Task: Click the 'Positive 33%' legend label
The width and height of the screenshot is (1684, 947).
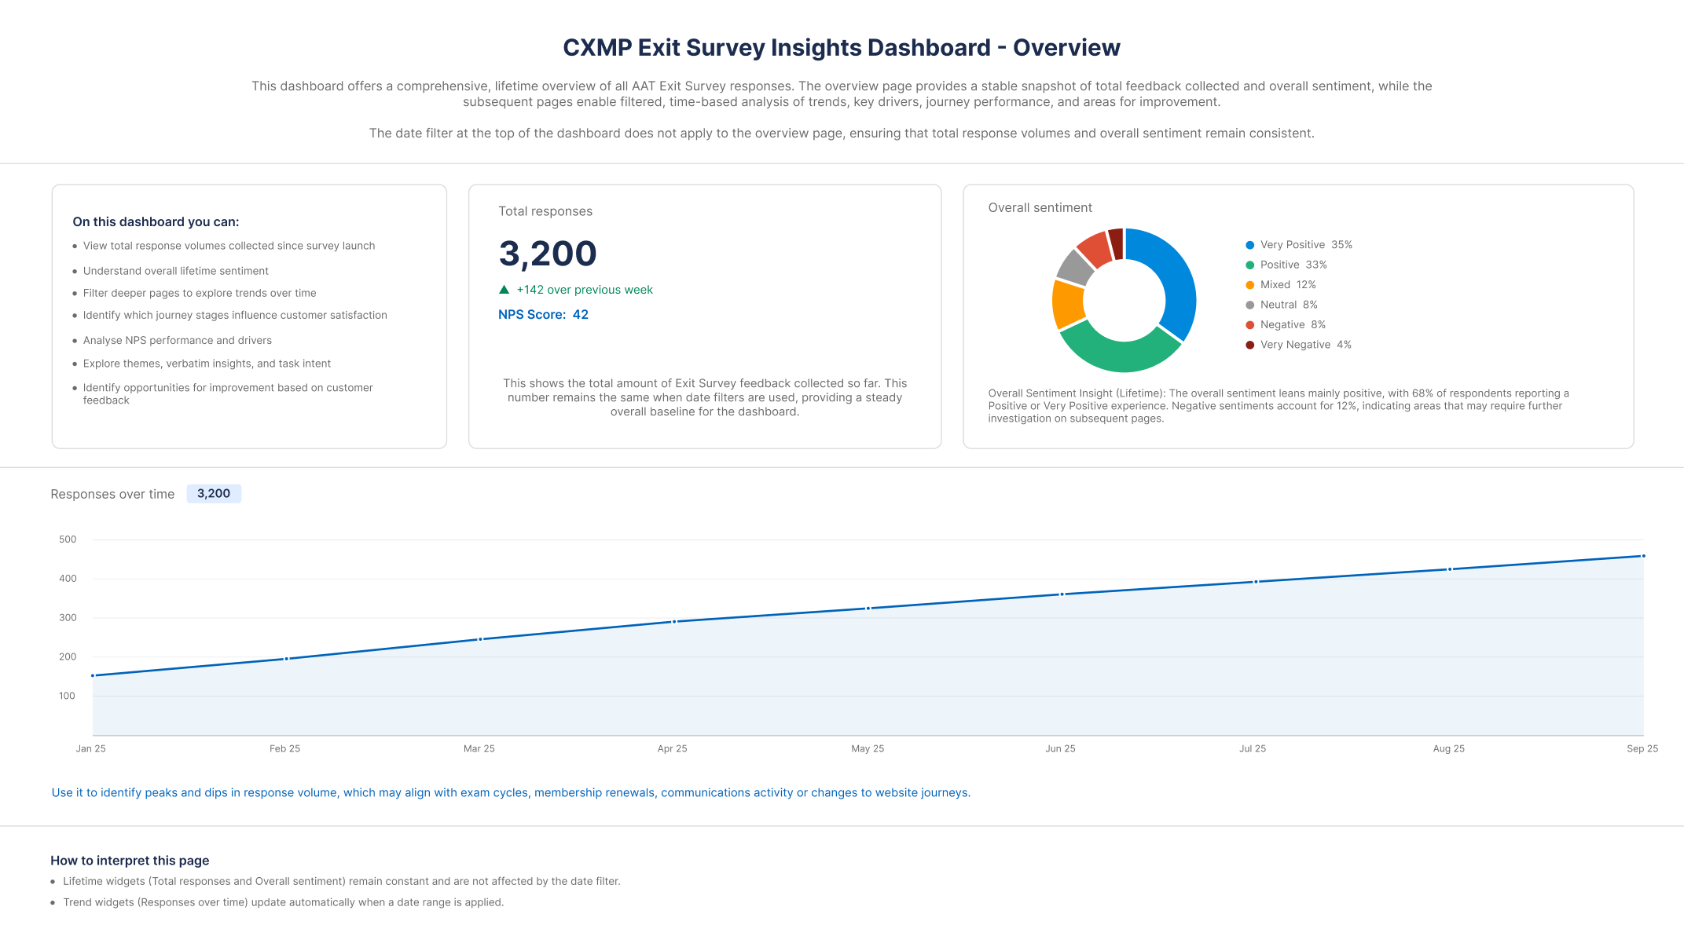Action: (x=1293, y=265)
